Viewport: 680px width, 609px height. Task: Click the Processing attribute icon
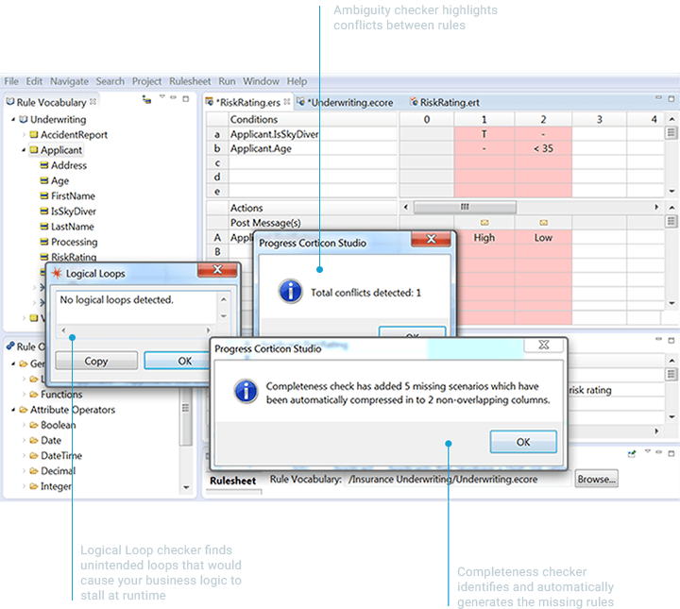pos(44,242)
